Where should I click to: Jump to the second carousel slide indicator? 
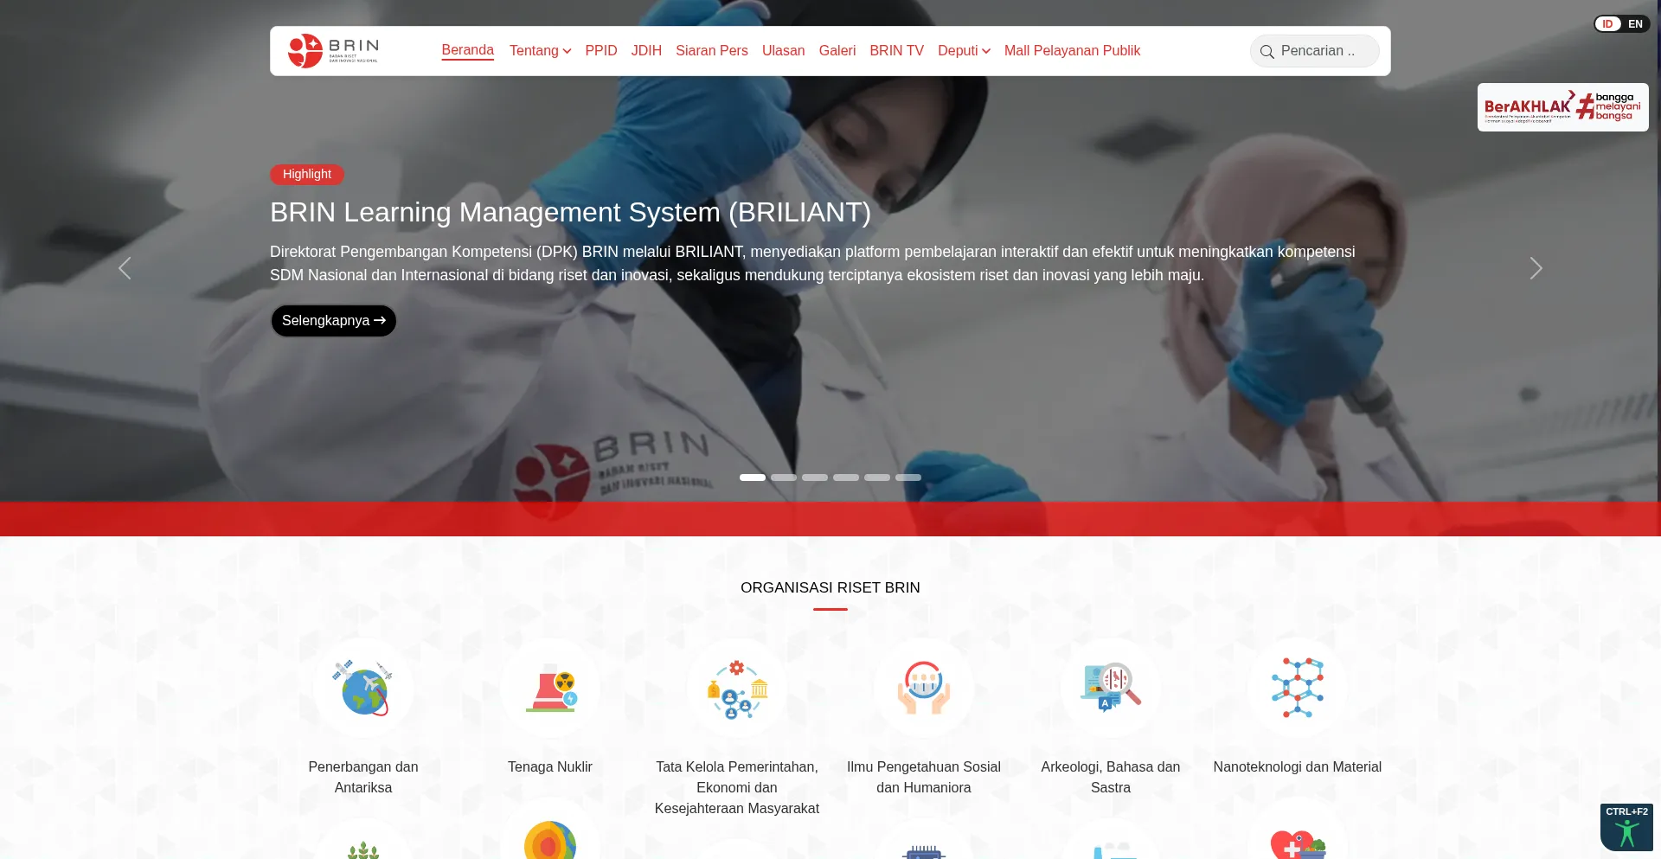[784, 478]
